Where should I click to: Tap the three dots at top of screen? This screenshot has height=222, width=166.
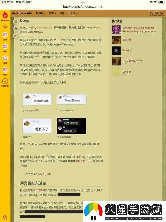(83, 3)
